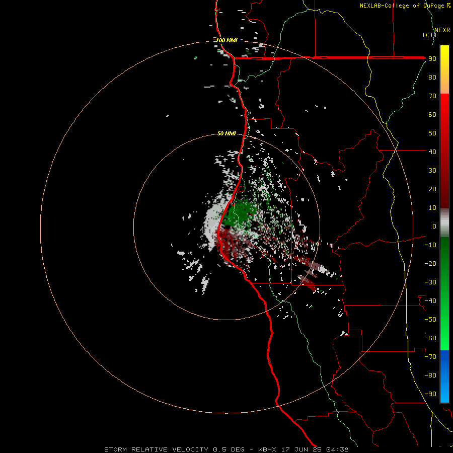
Task: Click the 100 NMI range ring label
Action: [226, 40]
